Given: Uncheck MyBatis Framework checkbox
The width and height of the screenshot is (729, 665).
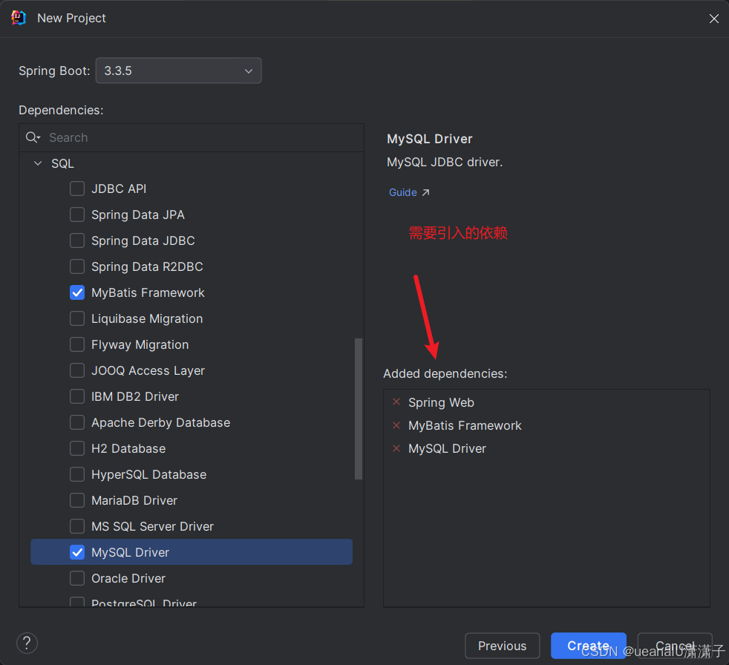Looking at the screenshot, I should click(77, 292).
